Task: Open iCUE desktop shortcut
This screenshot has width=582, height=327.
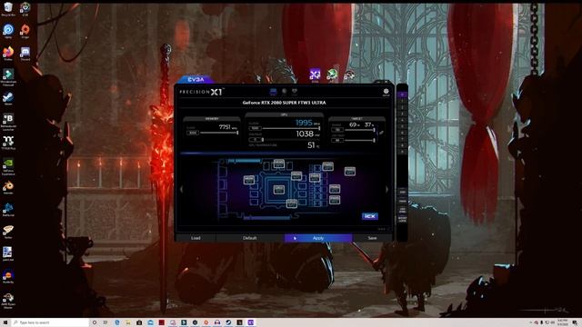Action: pos(25,9)
